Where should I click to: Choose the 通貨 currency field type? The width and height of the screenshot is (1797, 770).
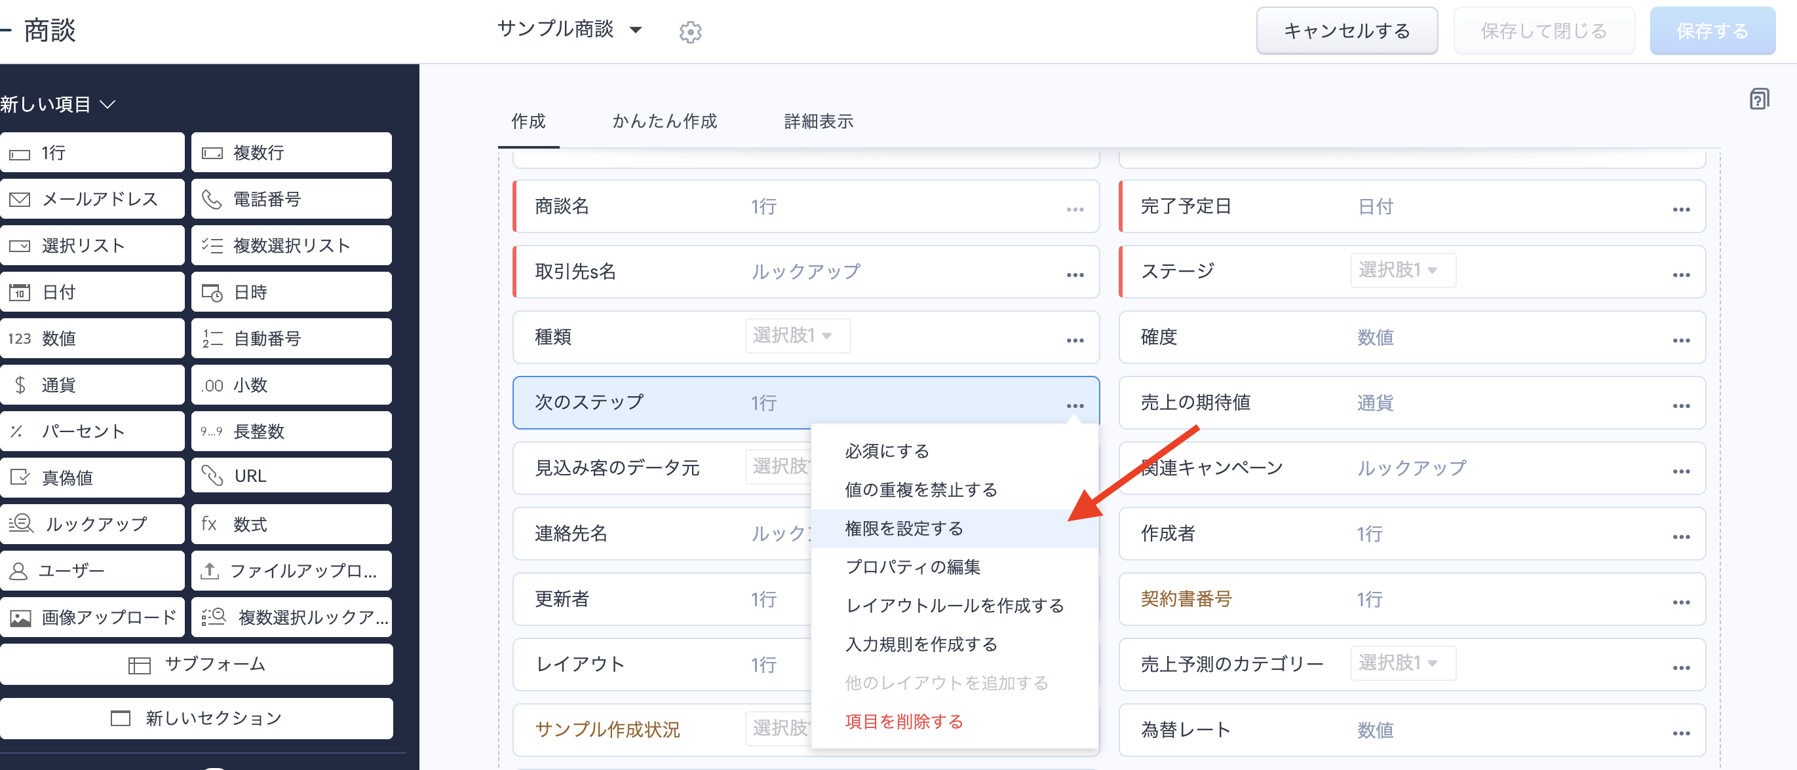(92, 384)
